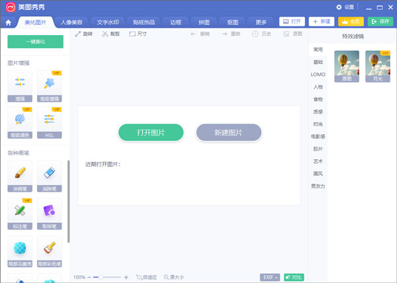This screenshot has height=283, width=397.
Task: Select the 食物 filter category
Action: [x=318, y=99]
